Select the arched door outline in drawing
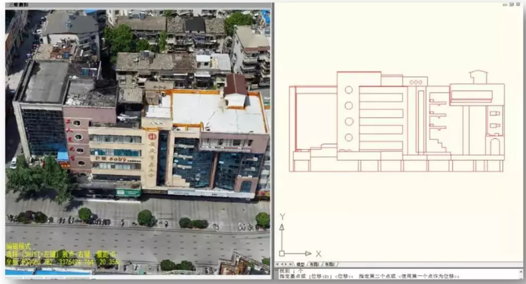Viewport: 526px width, 284px height. (x=494, y=146)
